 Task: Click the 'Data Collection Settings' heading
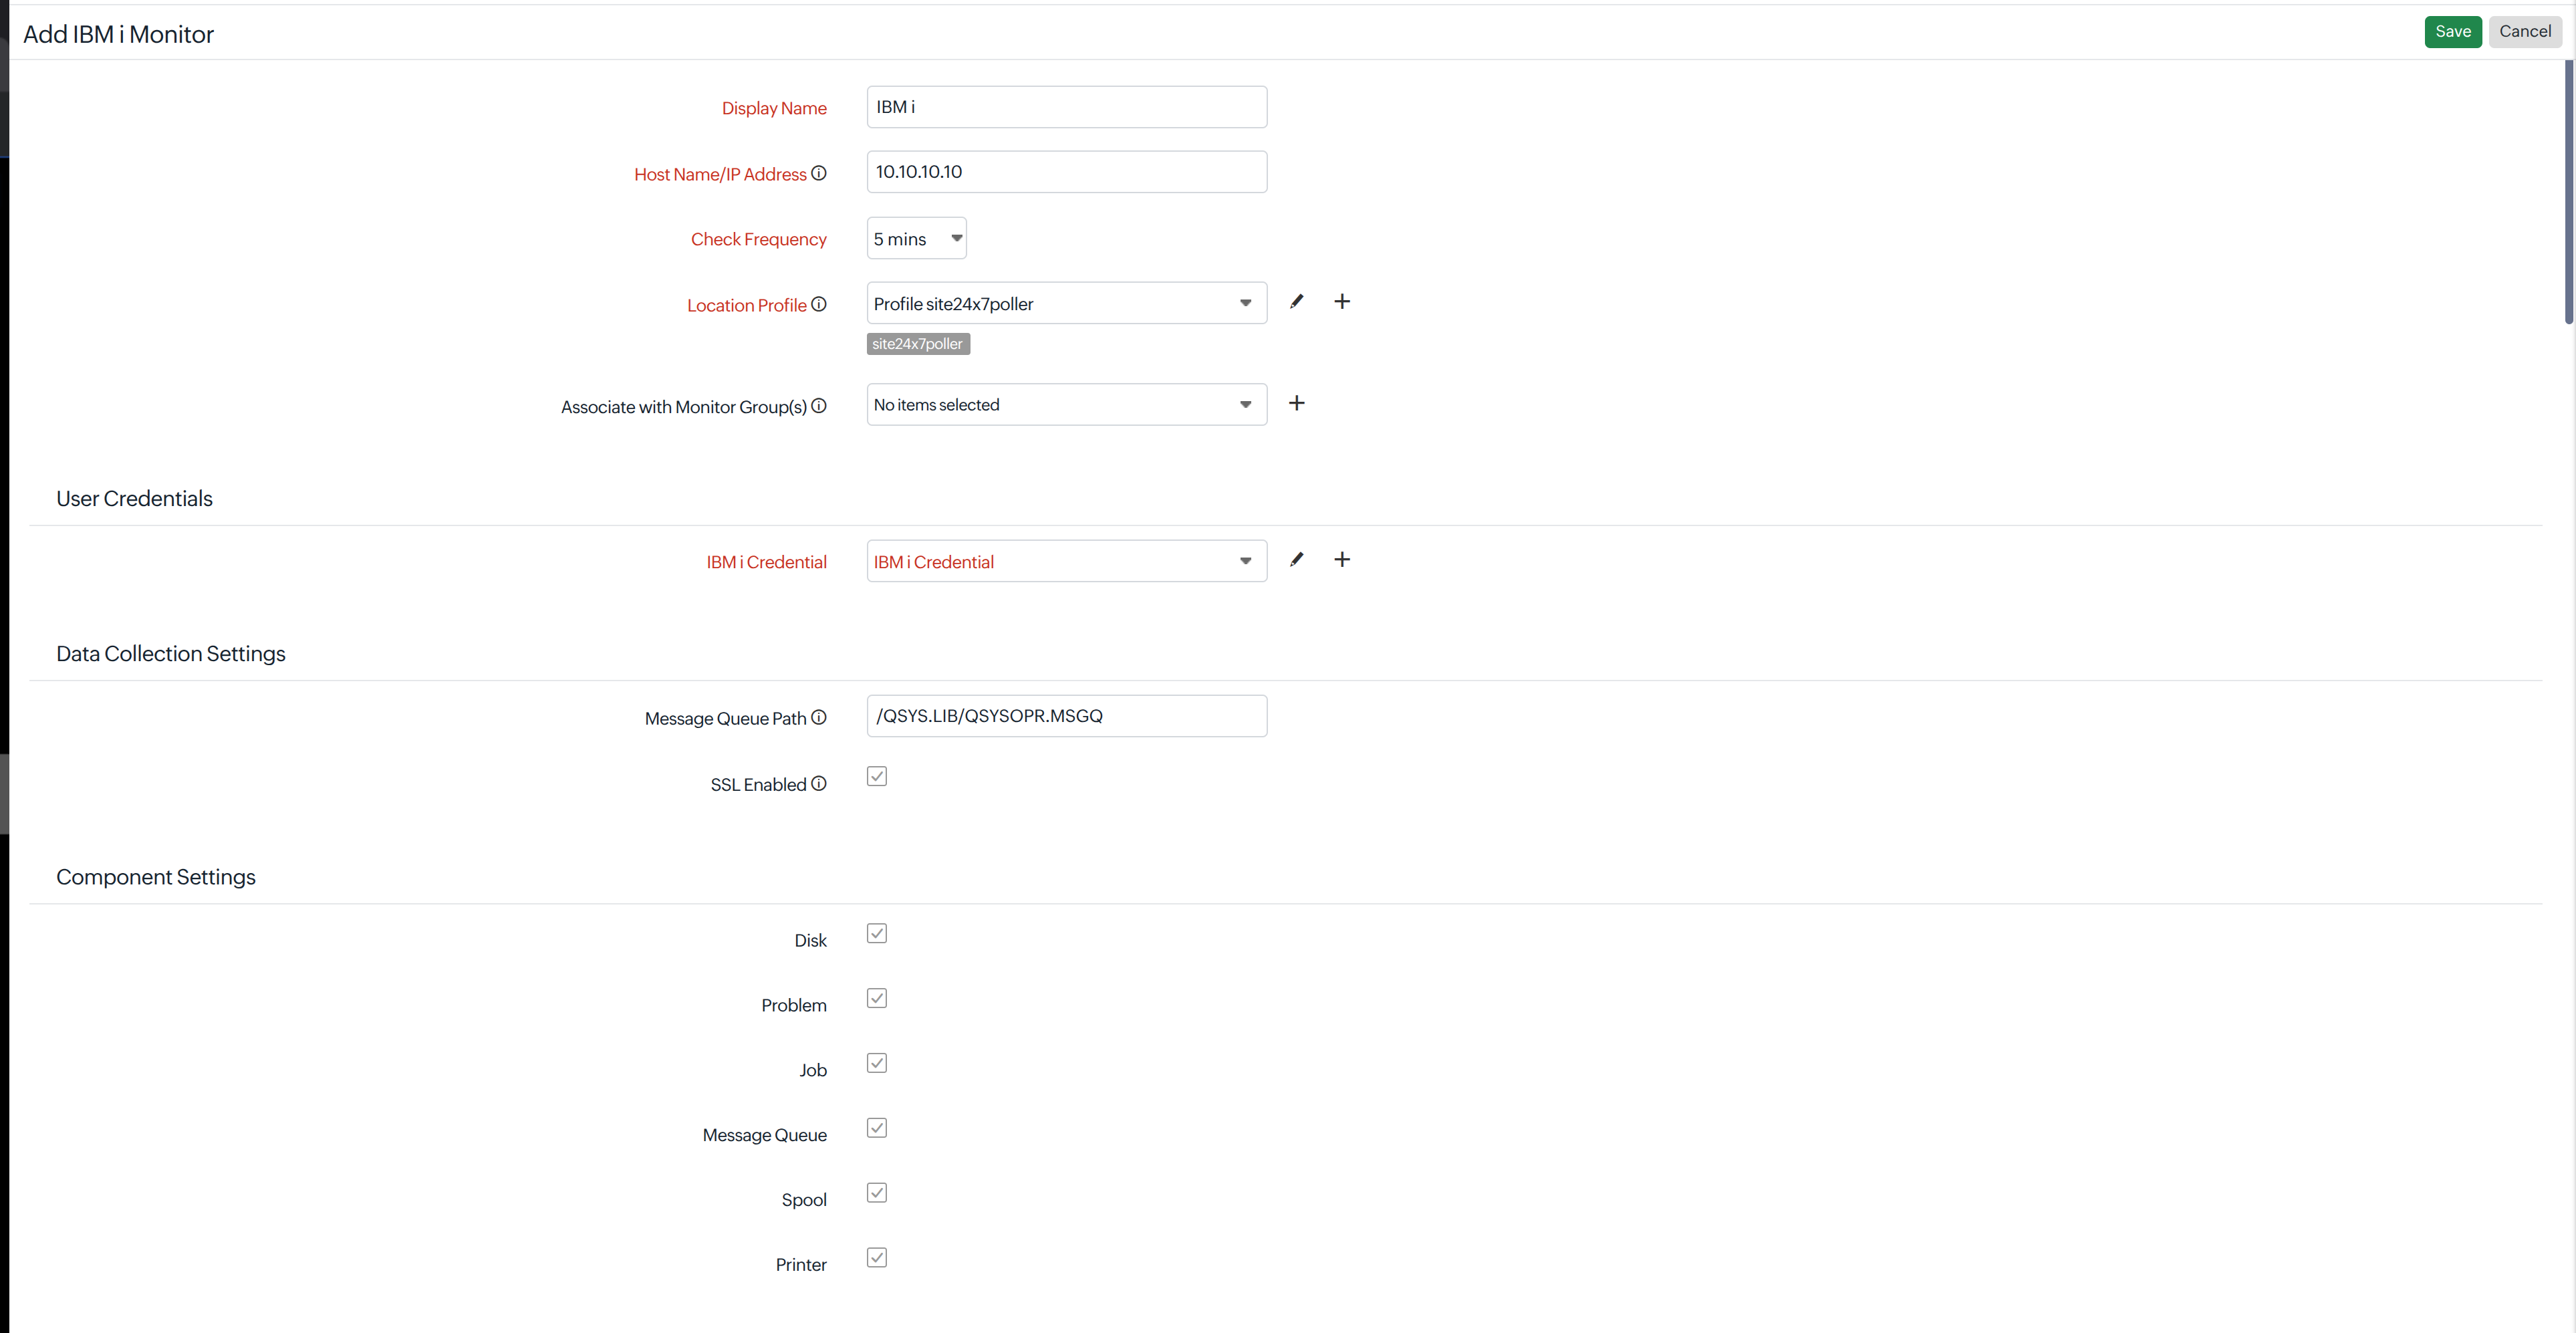pos(170,654)
